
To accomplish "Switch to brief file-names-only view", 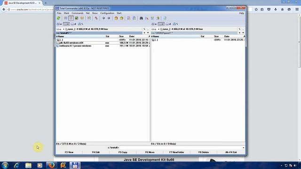I will (66, 18).
